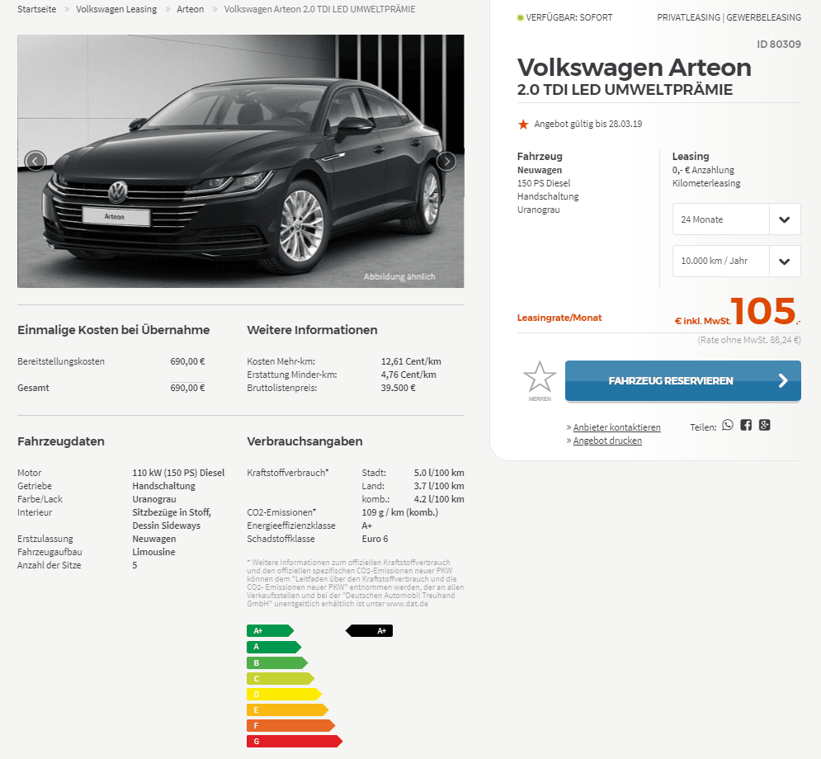Click the Volkswagen Arteon car photo

241,161
